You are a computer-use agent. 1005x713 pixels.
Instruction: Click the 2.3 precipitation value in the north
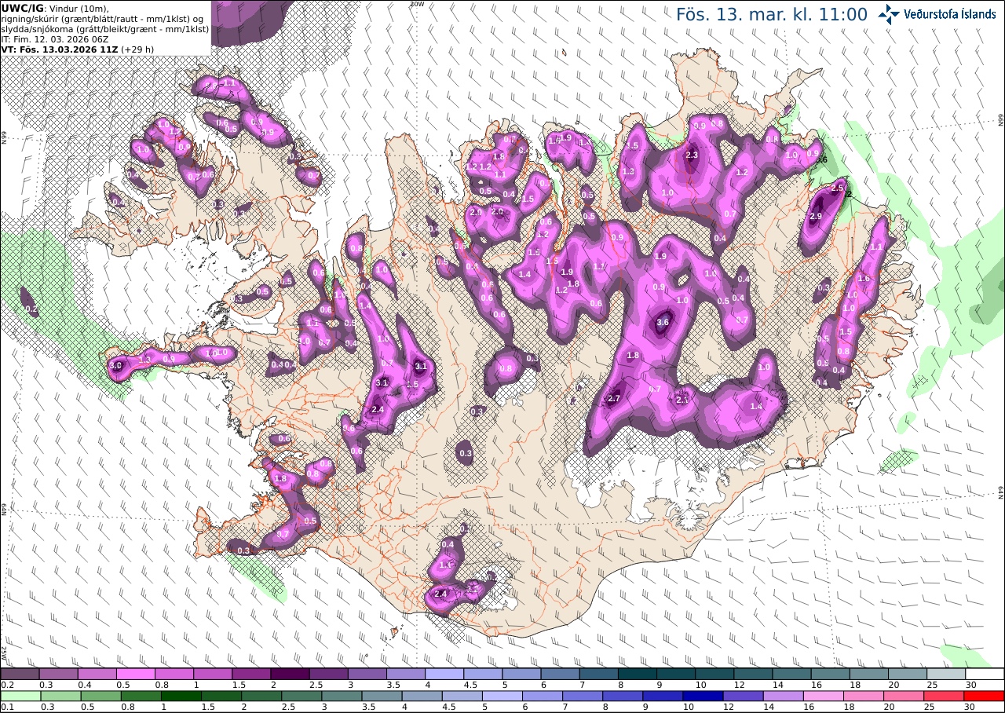pyautogui.click(x=692, y=155)
